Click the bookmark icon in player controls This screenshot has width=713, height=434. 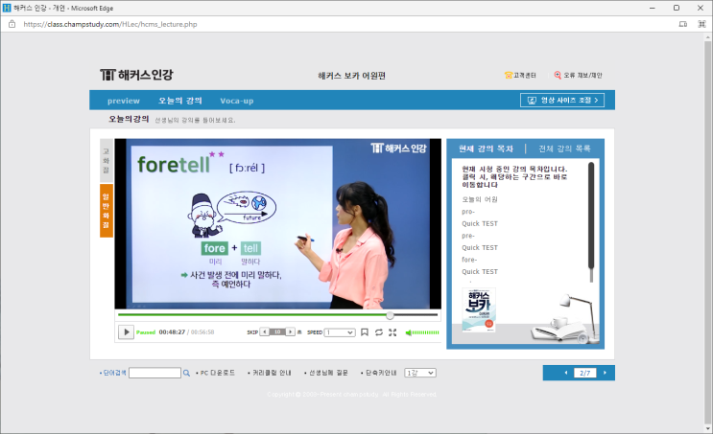click(x=365, y=332)
